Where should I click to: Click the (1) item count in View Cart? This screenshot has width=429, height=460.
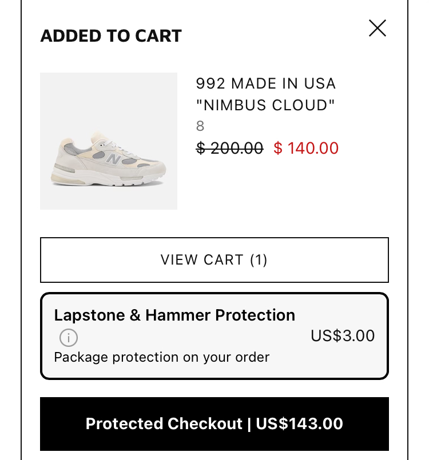[x=259, y=260]
